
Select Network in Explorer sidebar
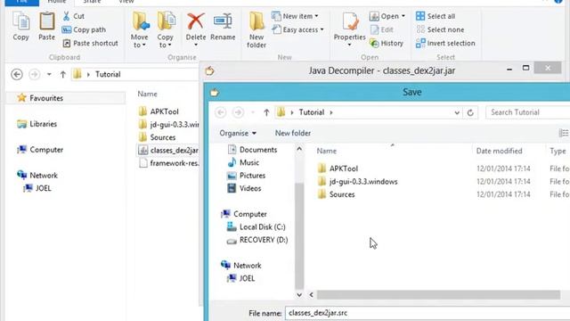tap(37, 176)
